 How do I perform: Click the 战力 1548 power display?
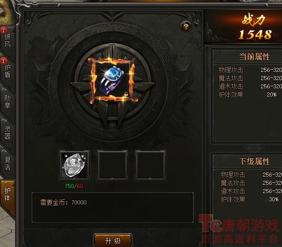click(254, 27)
